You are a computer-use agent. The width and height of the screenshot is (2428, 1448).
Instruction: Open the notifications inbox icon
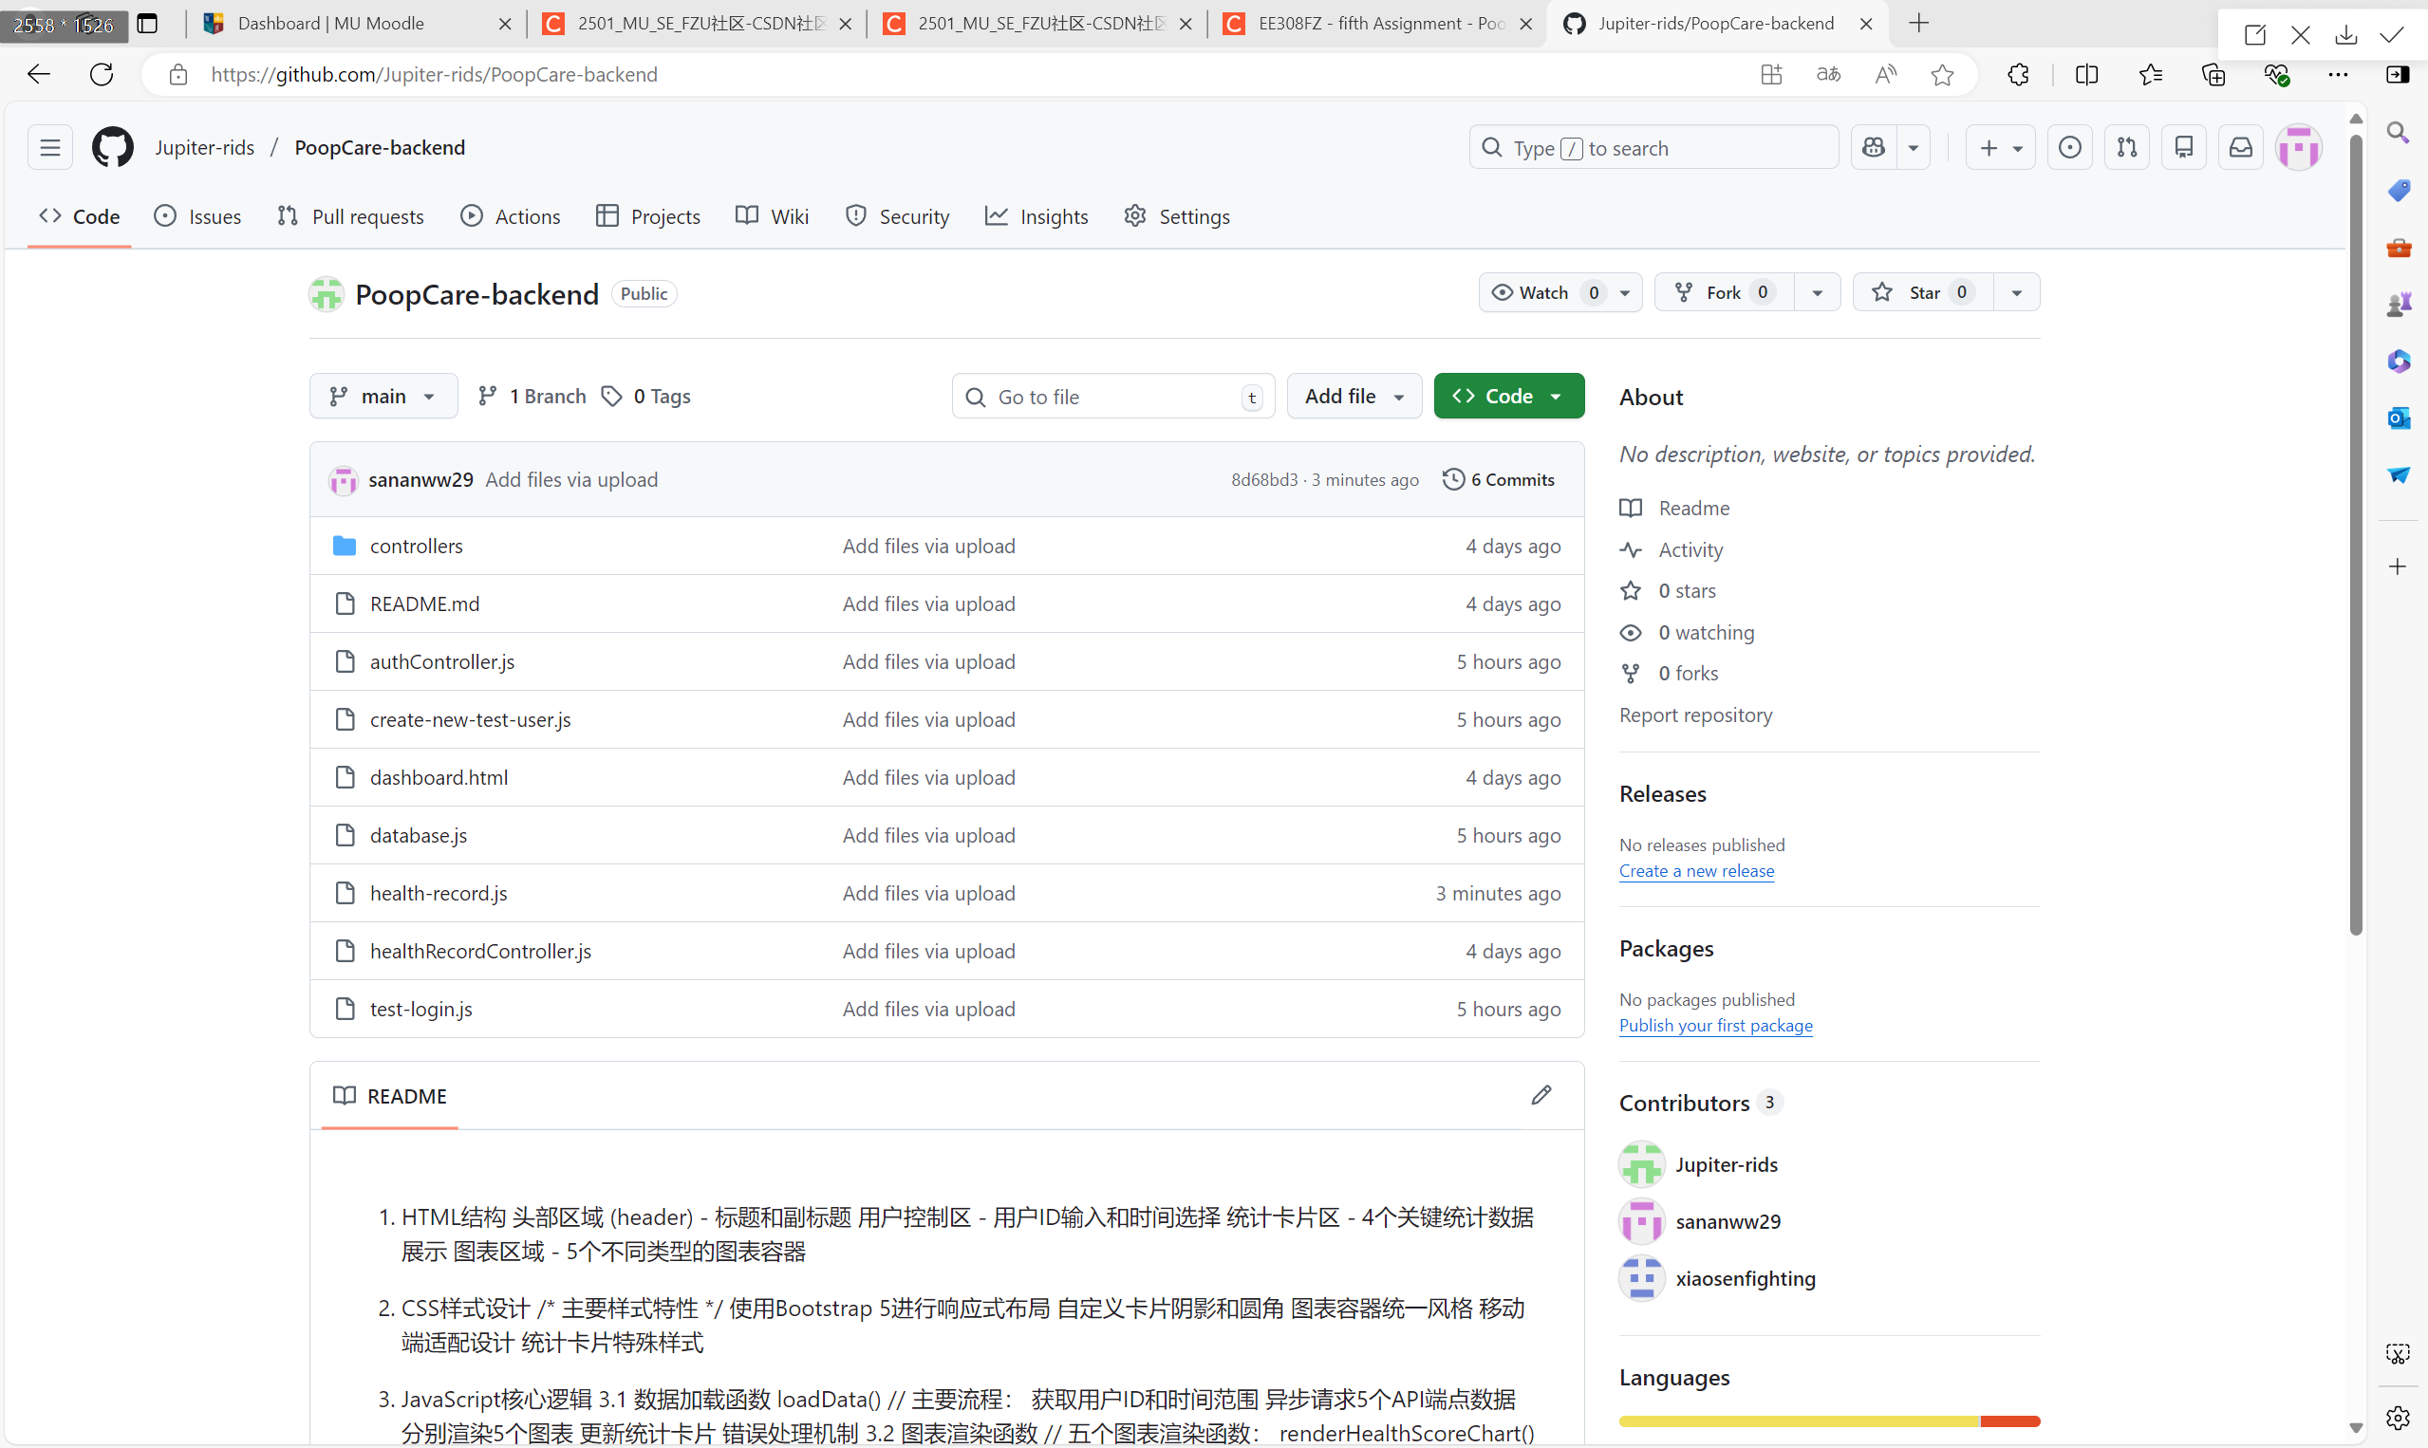pos(2241,147)
